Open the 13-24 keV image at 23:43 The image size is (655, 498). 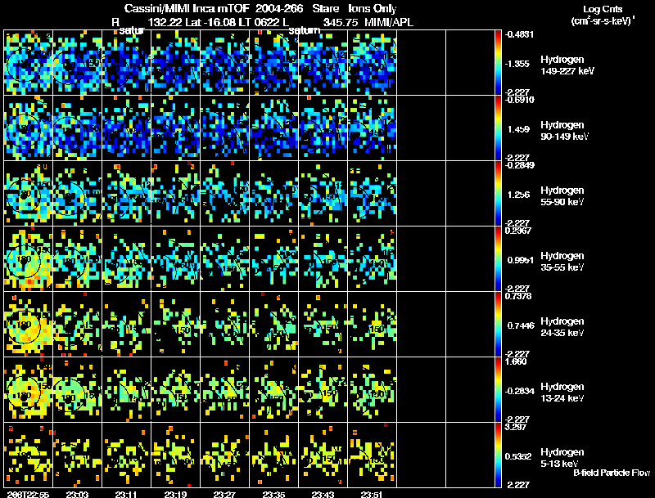[323, 389]
